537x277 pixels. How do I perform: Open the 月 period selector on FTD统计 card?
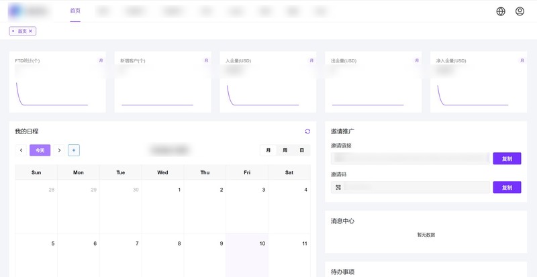click(101, 61)
